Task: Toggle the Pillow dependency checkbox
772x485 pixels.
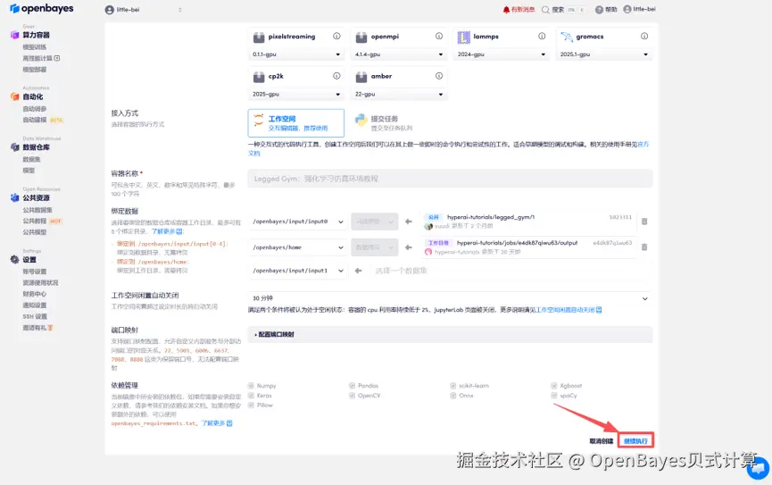Action: tap(251, 406)
